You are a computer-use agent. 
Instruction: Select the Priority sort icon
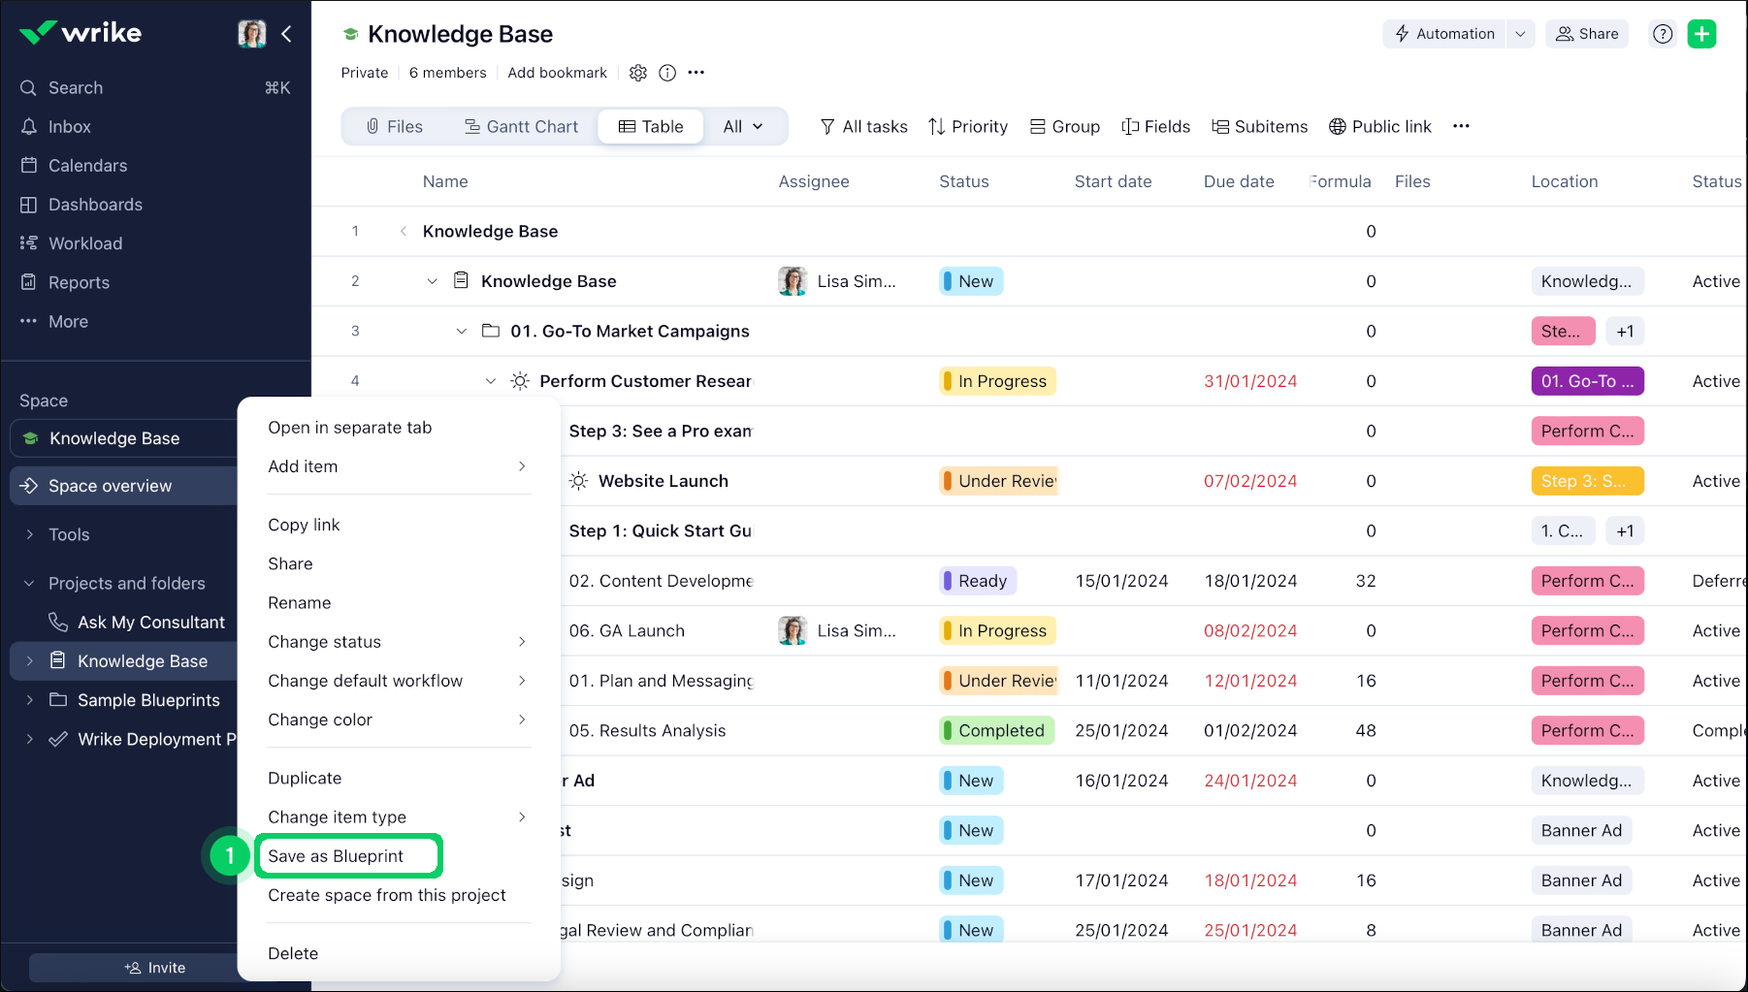tap(967, 126)
